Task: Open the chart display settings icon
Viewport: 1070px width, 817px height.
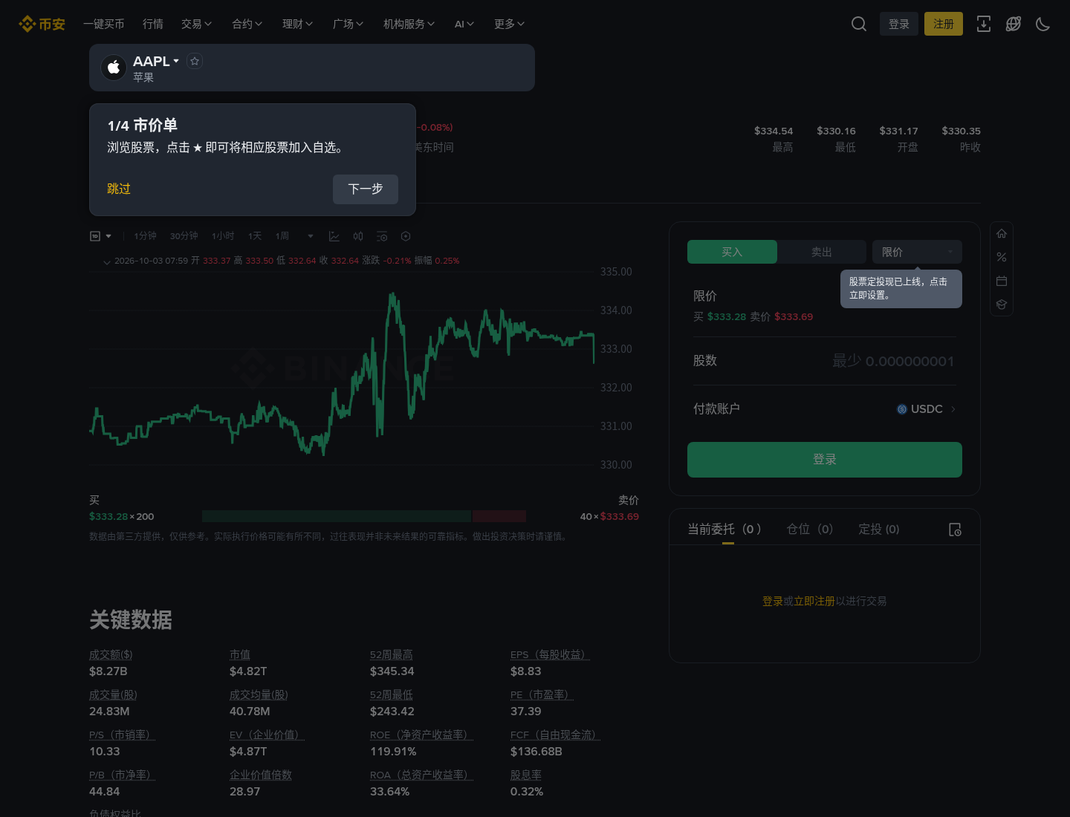Action: 382,236
